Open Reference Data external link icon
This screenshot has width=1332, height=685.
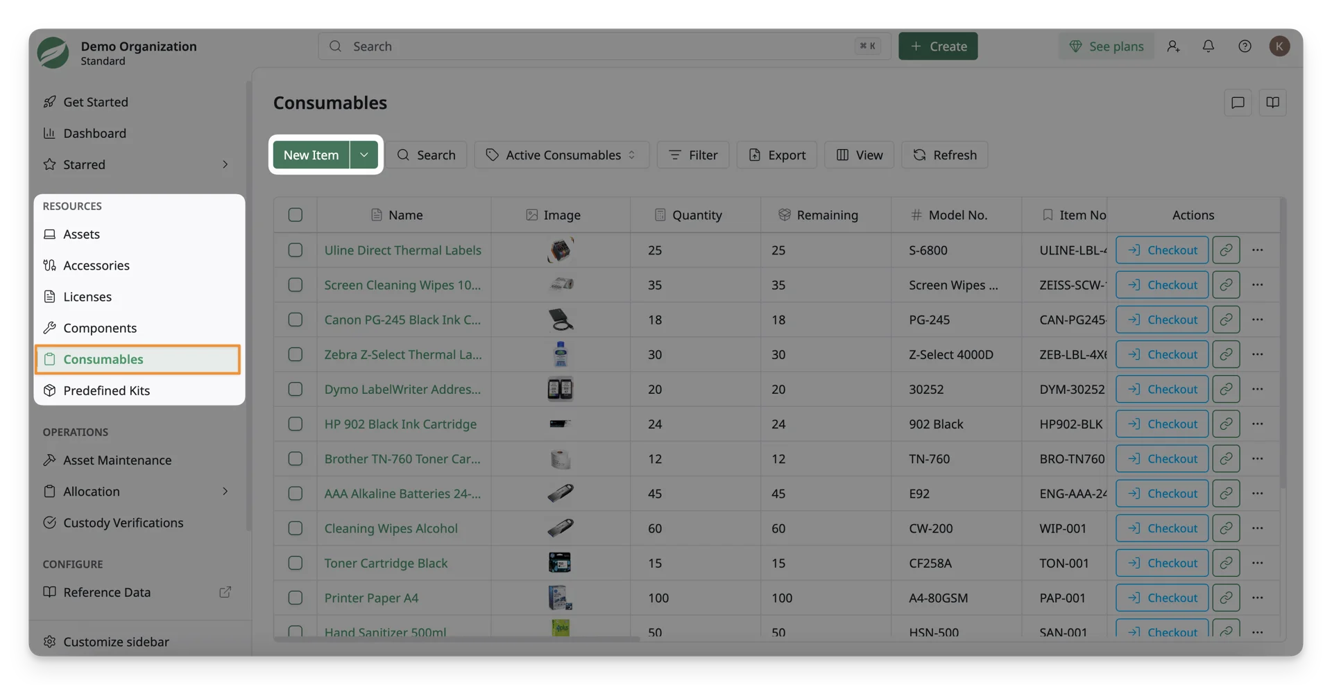(x=225, y=592)
